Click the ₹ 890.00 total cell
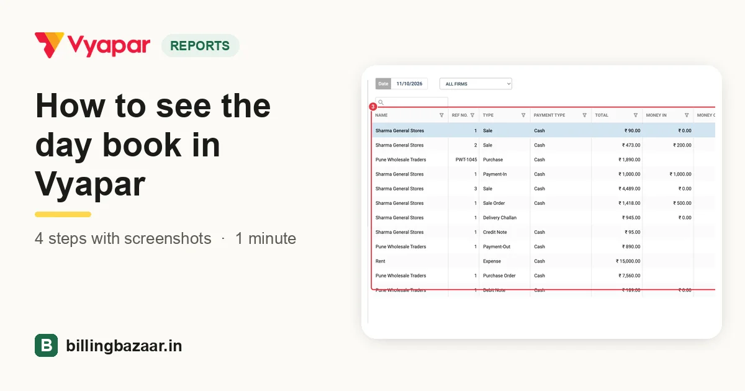745x391 pixels. [631, 247]
